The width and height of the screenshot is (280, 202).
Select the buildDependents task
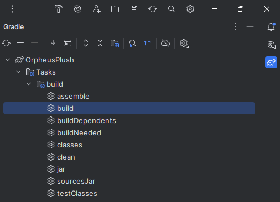(129, 120)
